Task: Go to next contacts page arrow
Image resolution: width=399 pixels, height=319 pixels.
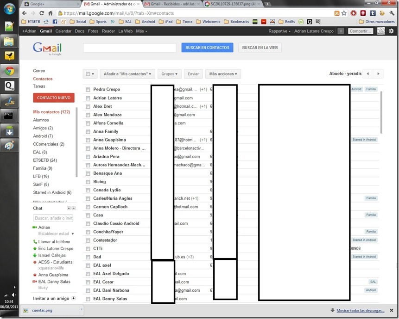Action: (378, 74)
